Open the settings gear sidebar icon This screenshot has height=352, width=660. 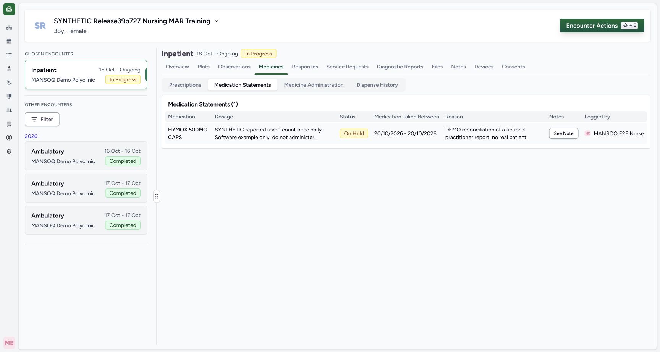pos(9,151)
